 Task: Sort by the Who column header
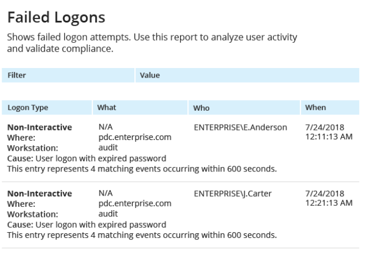click(201, 107)
